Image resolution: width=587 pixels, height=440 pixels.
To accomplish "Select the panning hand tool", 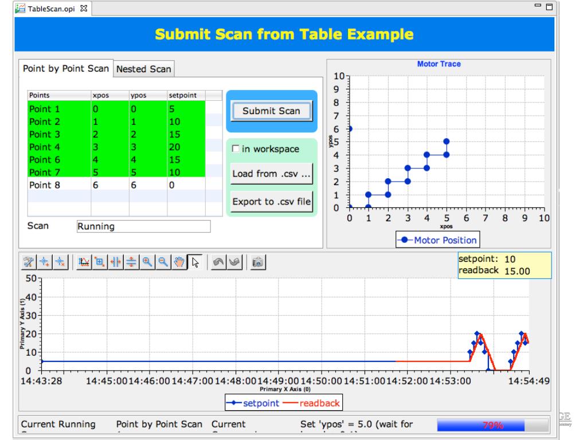I will click(179, 262).
